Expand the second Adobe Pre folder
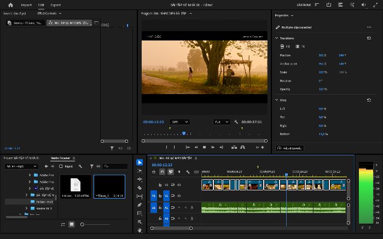Viewport: 383px width, 239px height. [30, 182]
